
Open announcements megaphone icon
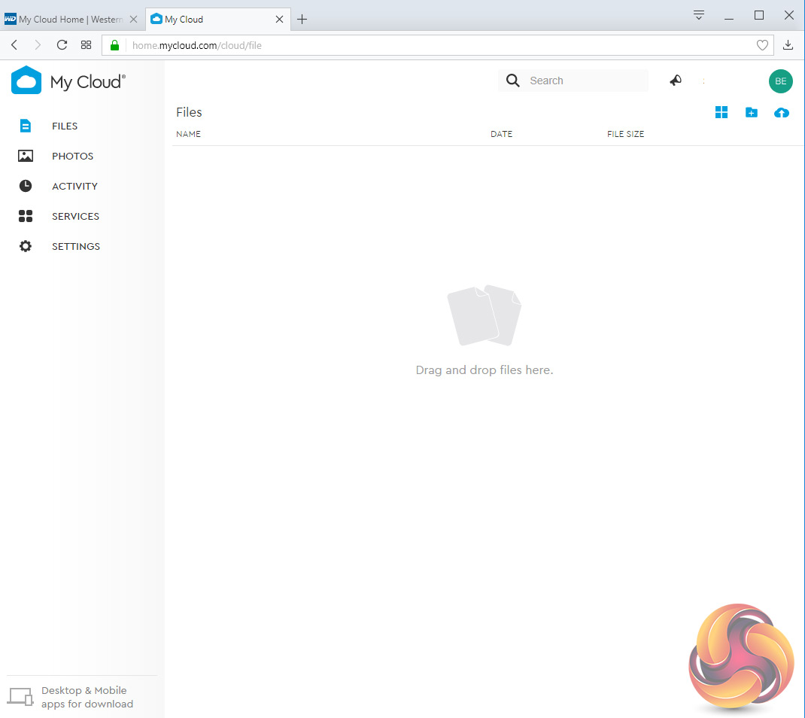[676, 81]
